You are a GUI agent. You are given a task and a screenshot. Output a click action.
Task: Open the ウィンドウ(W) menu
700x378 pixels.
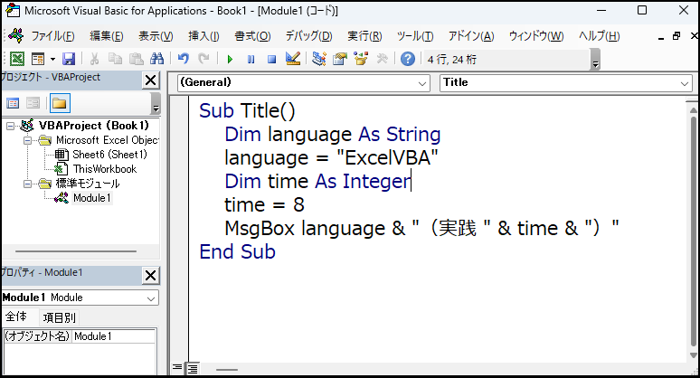tap(536, 36)
